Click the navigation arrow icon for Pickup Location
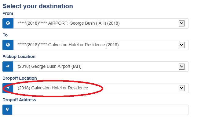This screenshot has height=121, width=201. 8,66
